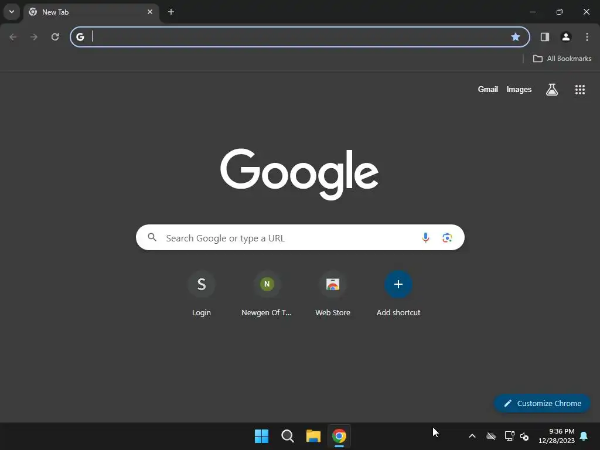Toggle the side panel
The image size is (600, 450).
[x=545, y=37]
